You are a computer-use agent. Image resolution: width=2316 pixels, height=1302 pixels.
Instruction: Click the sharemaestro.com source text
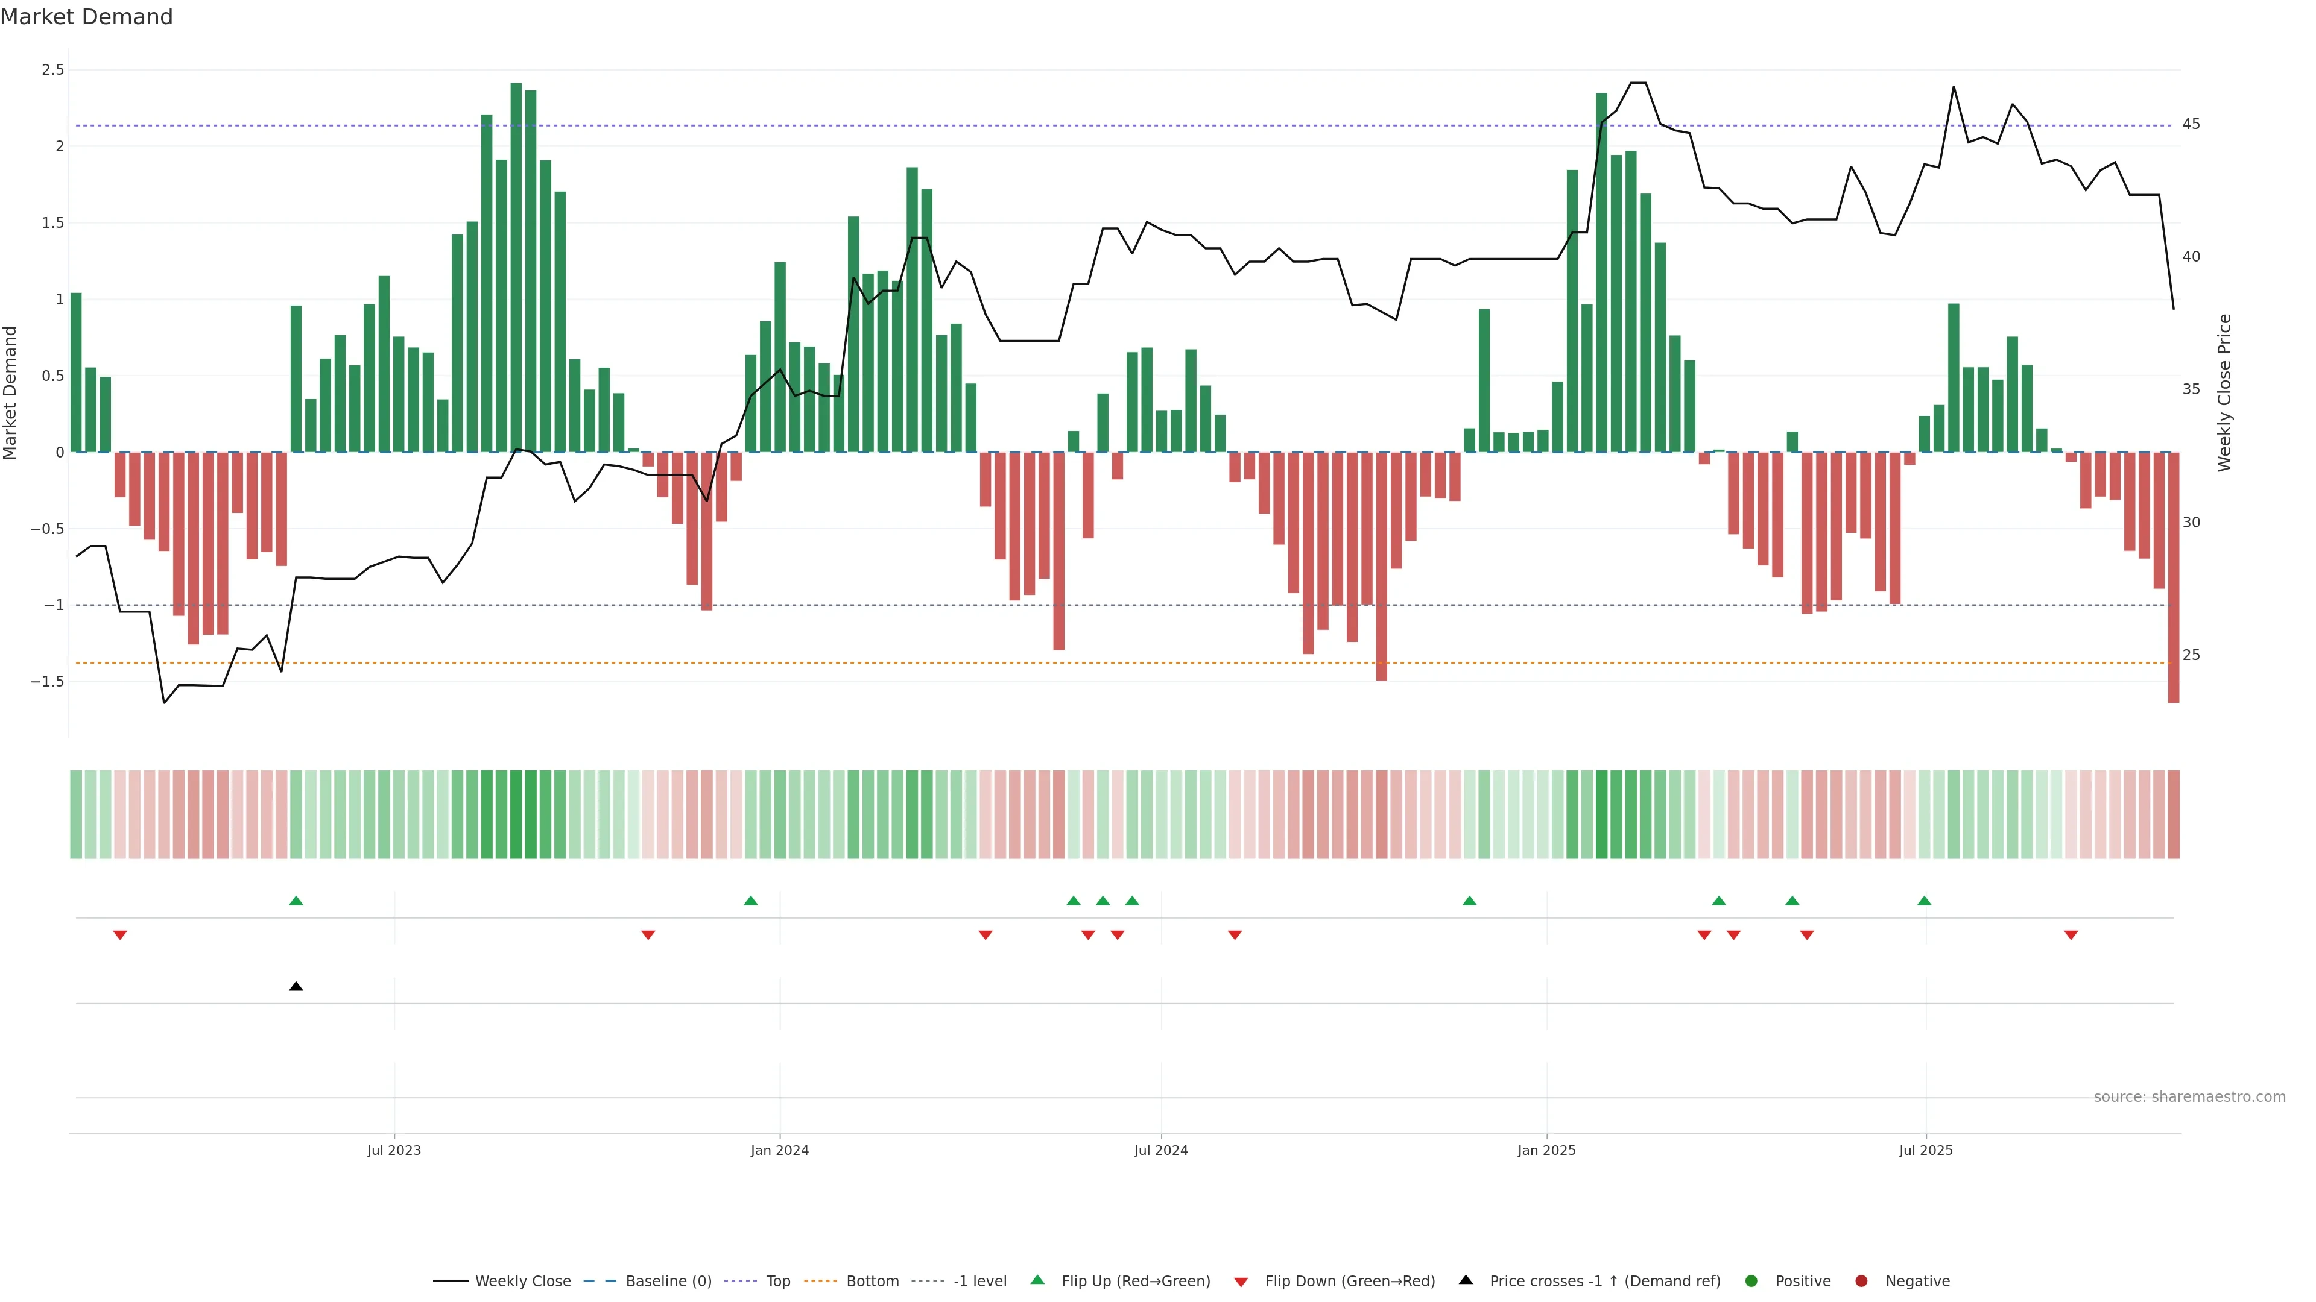coord(2189,1096)
